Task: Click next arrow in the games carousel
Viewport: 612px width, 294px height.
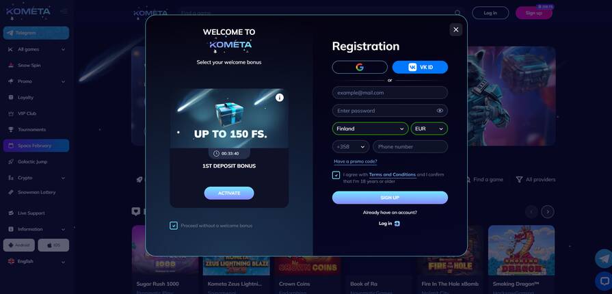Action: tap(548, 212)
